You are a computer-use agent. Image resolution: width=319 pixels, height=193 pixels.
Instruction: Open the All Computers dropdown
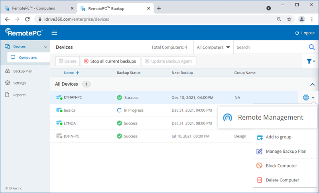pos(213,47)
